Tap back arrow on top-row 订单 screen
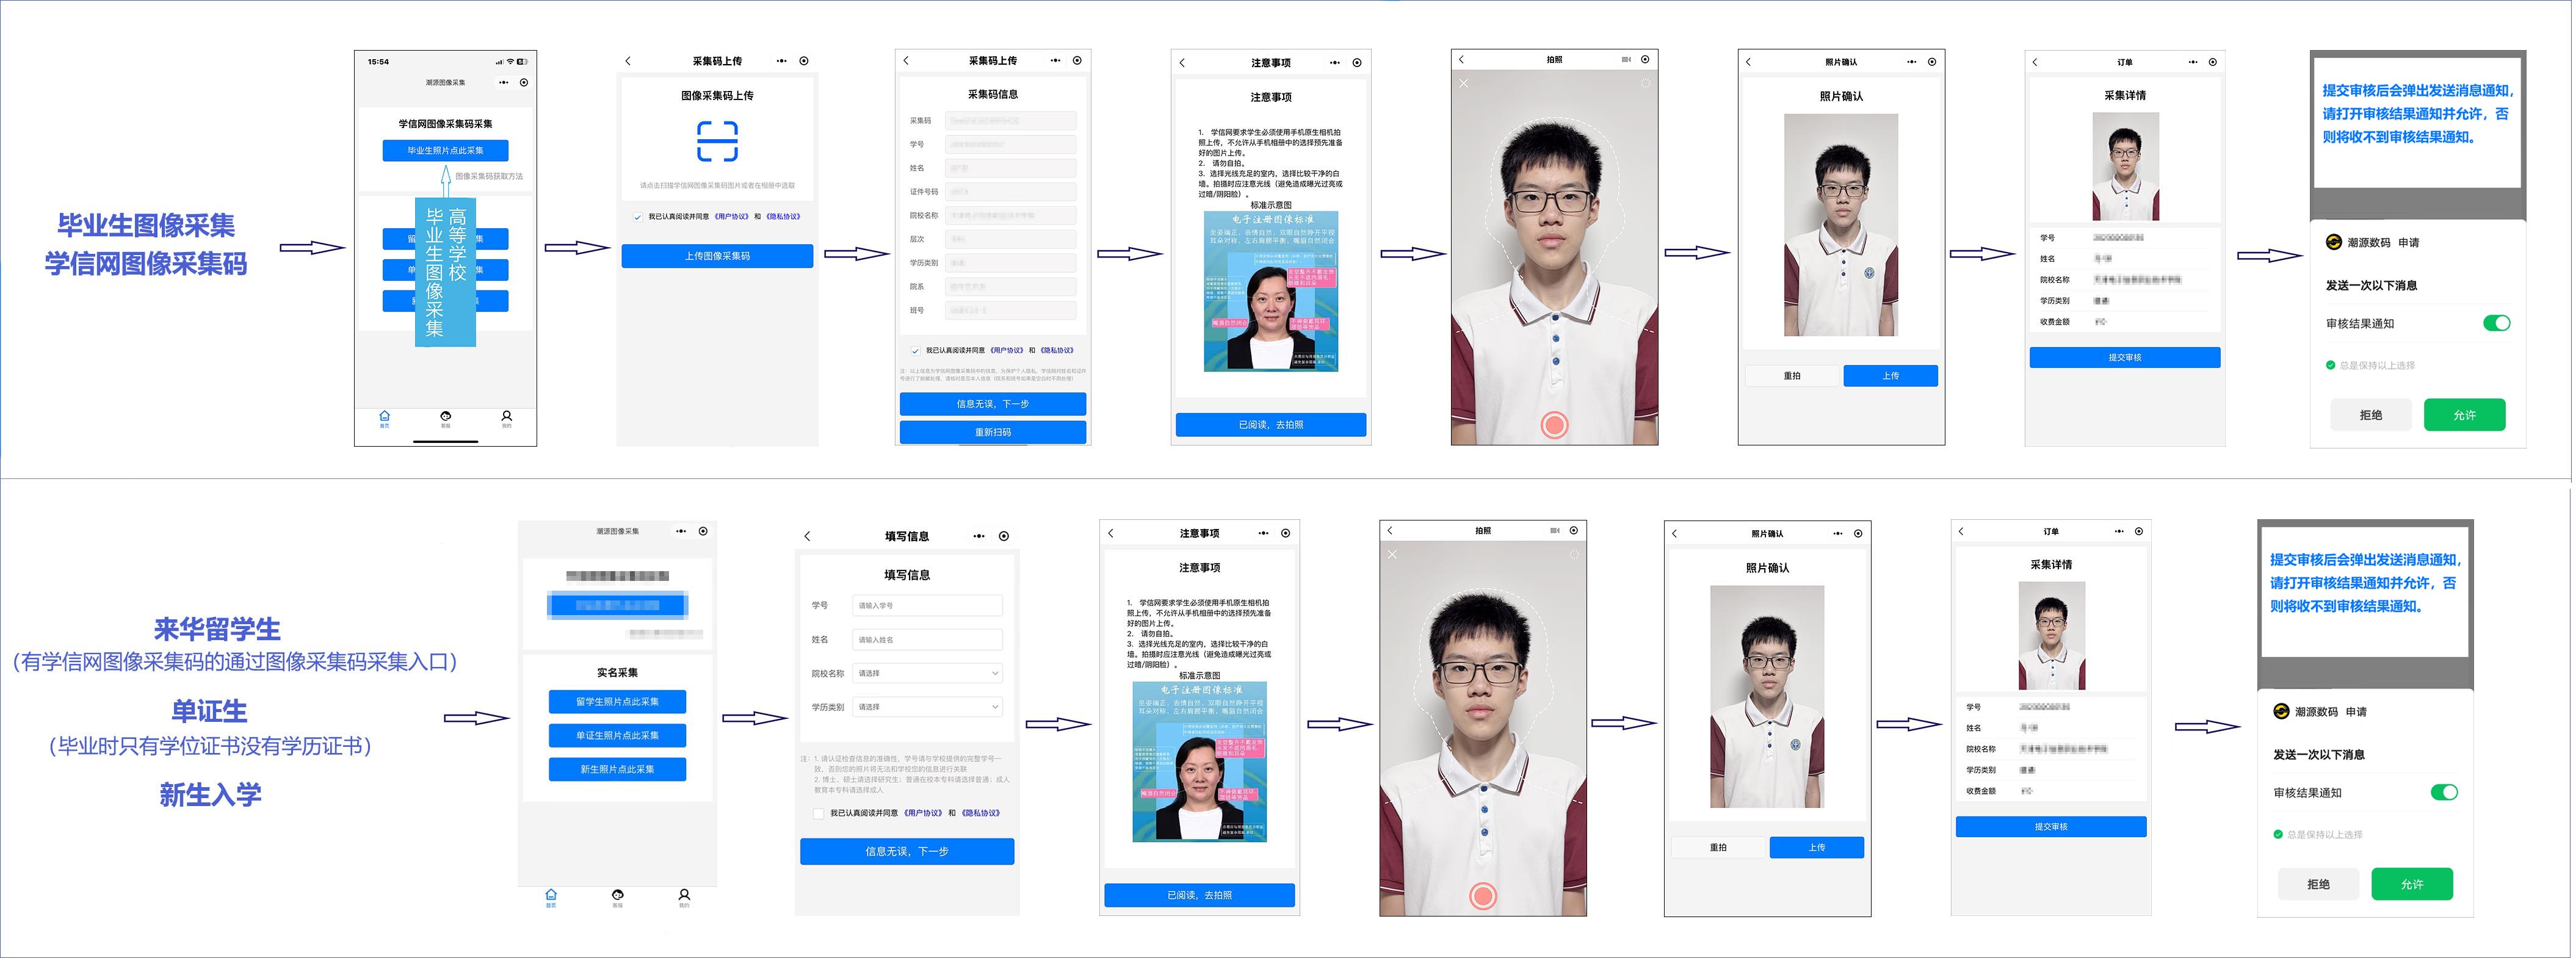The width and height of the screenshot is (2576, 958). point(2035,62)
